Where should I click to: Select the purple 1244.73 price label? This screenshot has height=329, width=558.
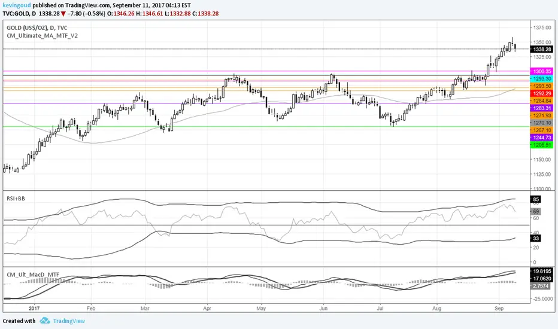[542, 138]
